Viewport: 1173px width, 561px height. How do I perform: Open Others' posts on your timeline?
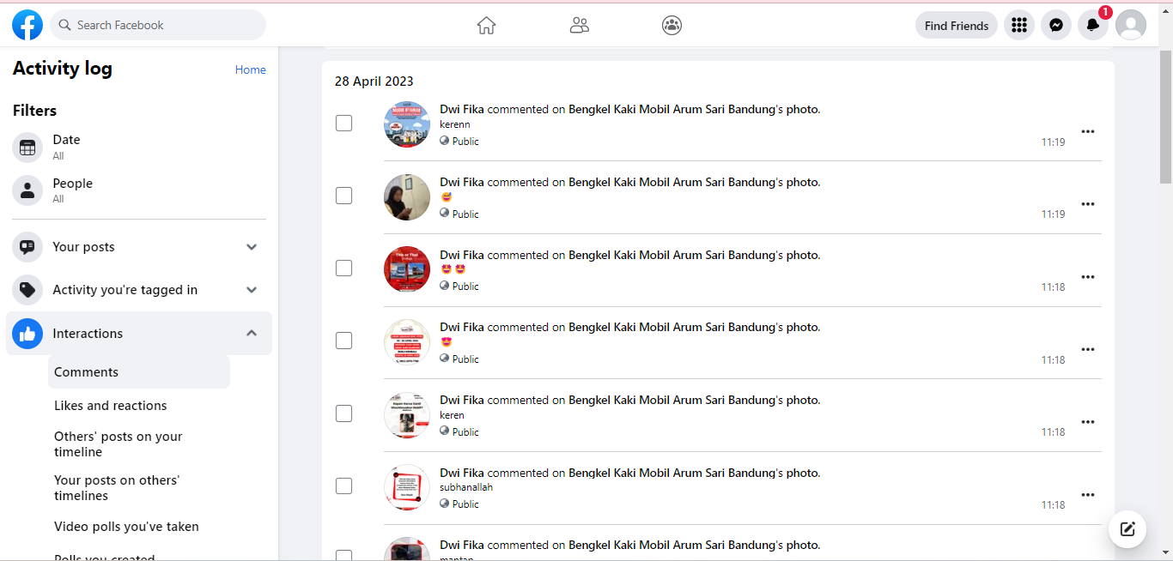(119, 444)
